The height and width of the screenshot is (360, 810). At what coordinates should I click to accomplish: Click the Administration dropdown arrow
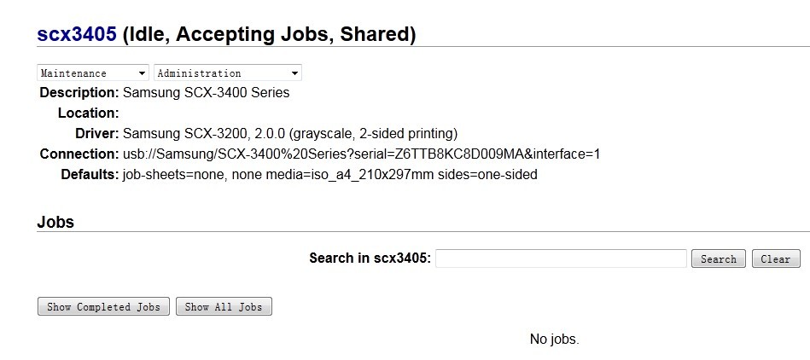294,73
